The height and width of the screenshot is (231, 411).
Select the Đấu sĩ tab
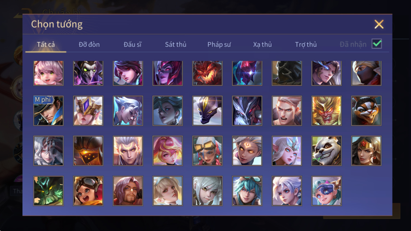tap(132, 44)
